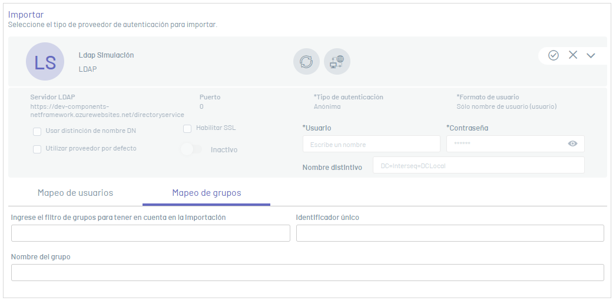
Task: Click the Ldap Simulación provider name
Action: [106, 55]
